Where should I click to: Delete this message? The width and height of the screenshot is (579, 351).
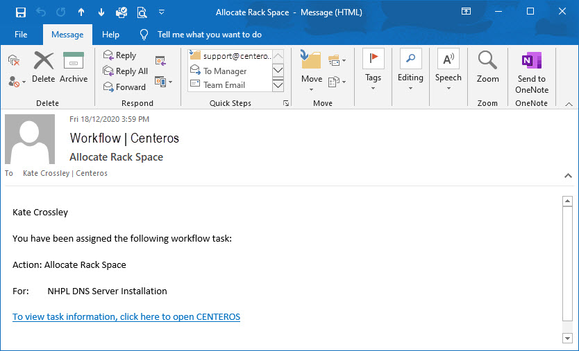(x=43, y=69)
